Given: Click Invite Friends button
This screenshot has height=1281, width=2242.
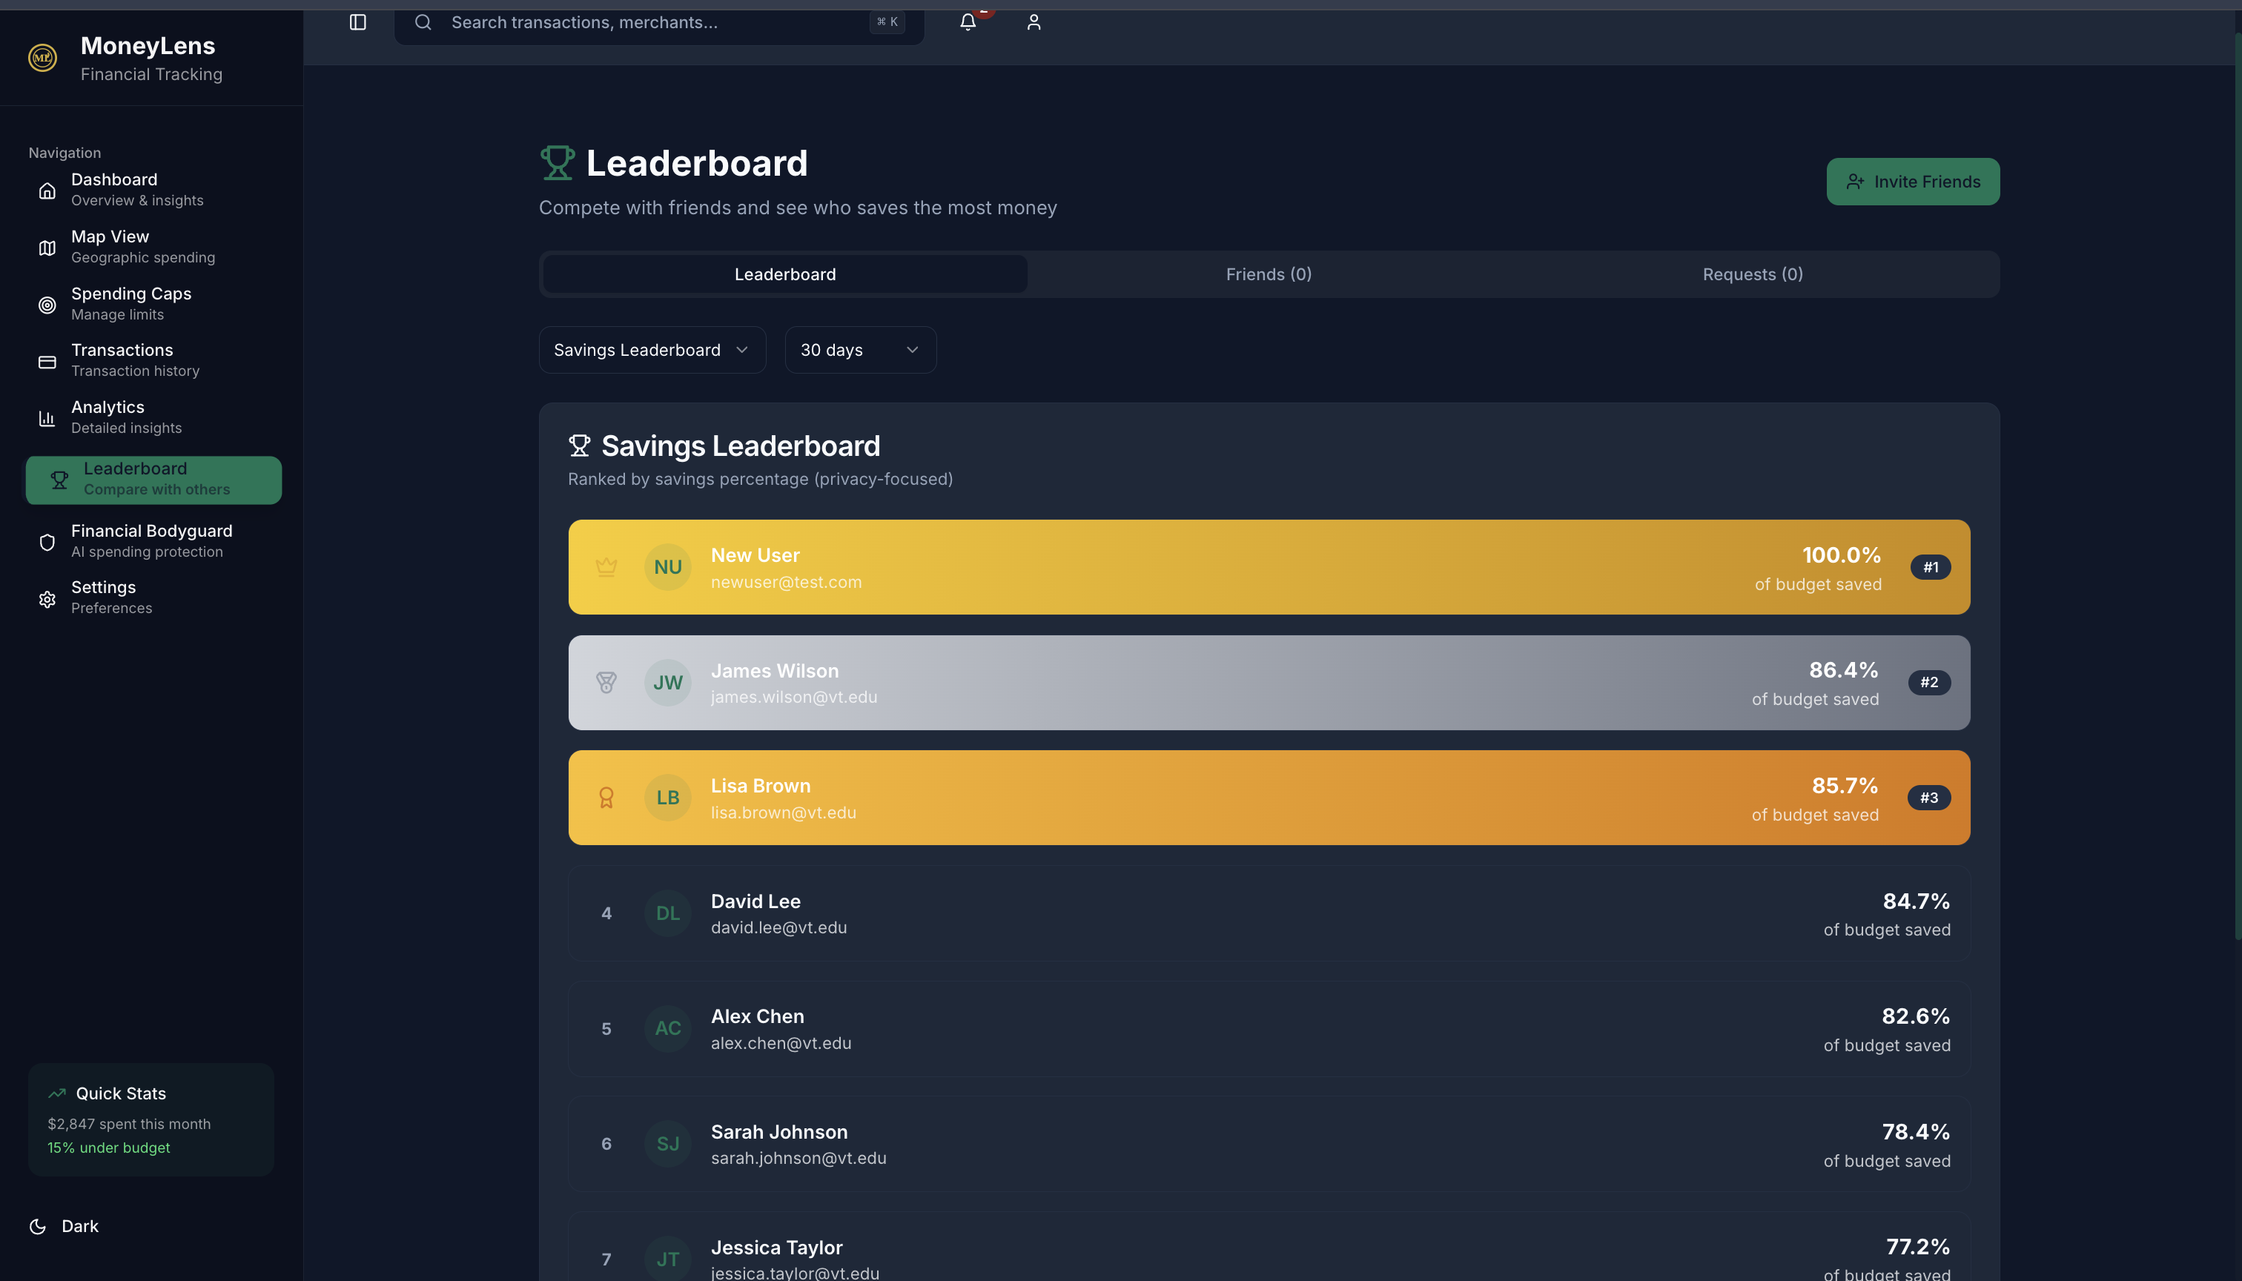Looking at the screenshot, I should (1912, 182).
